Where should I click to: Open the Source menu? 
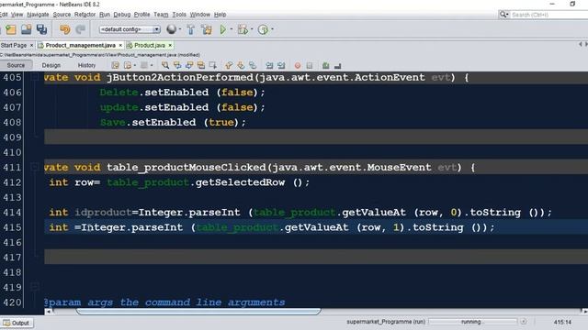tap(62, 15)
